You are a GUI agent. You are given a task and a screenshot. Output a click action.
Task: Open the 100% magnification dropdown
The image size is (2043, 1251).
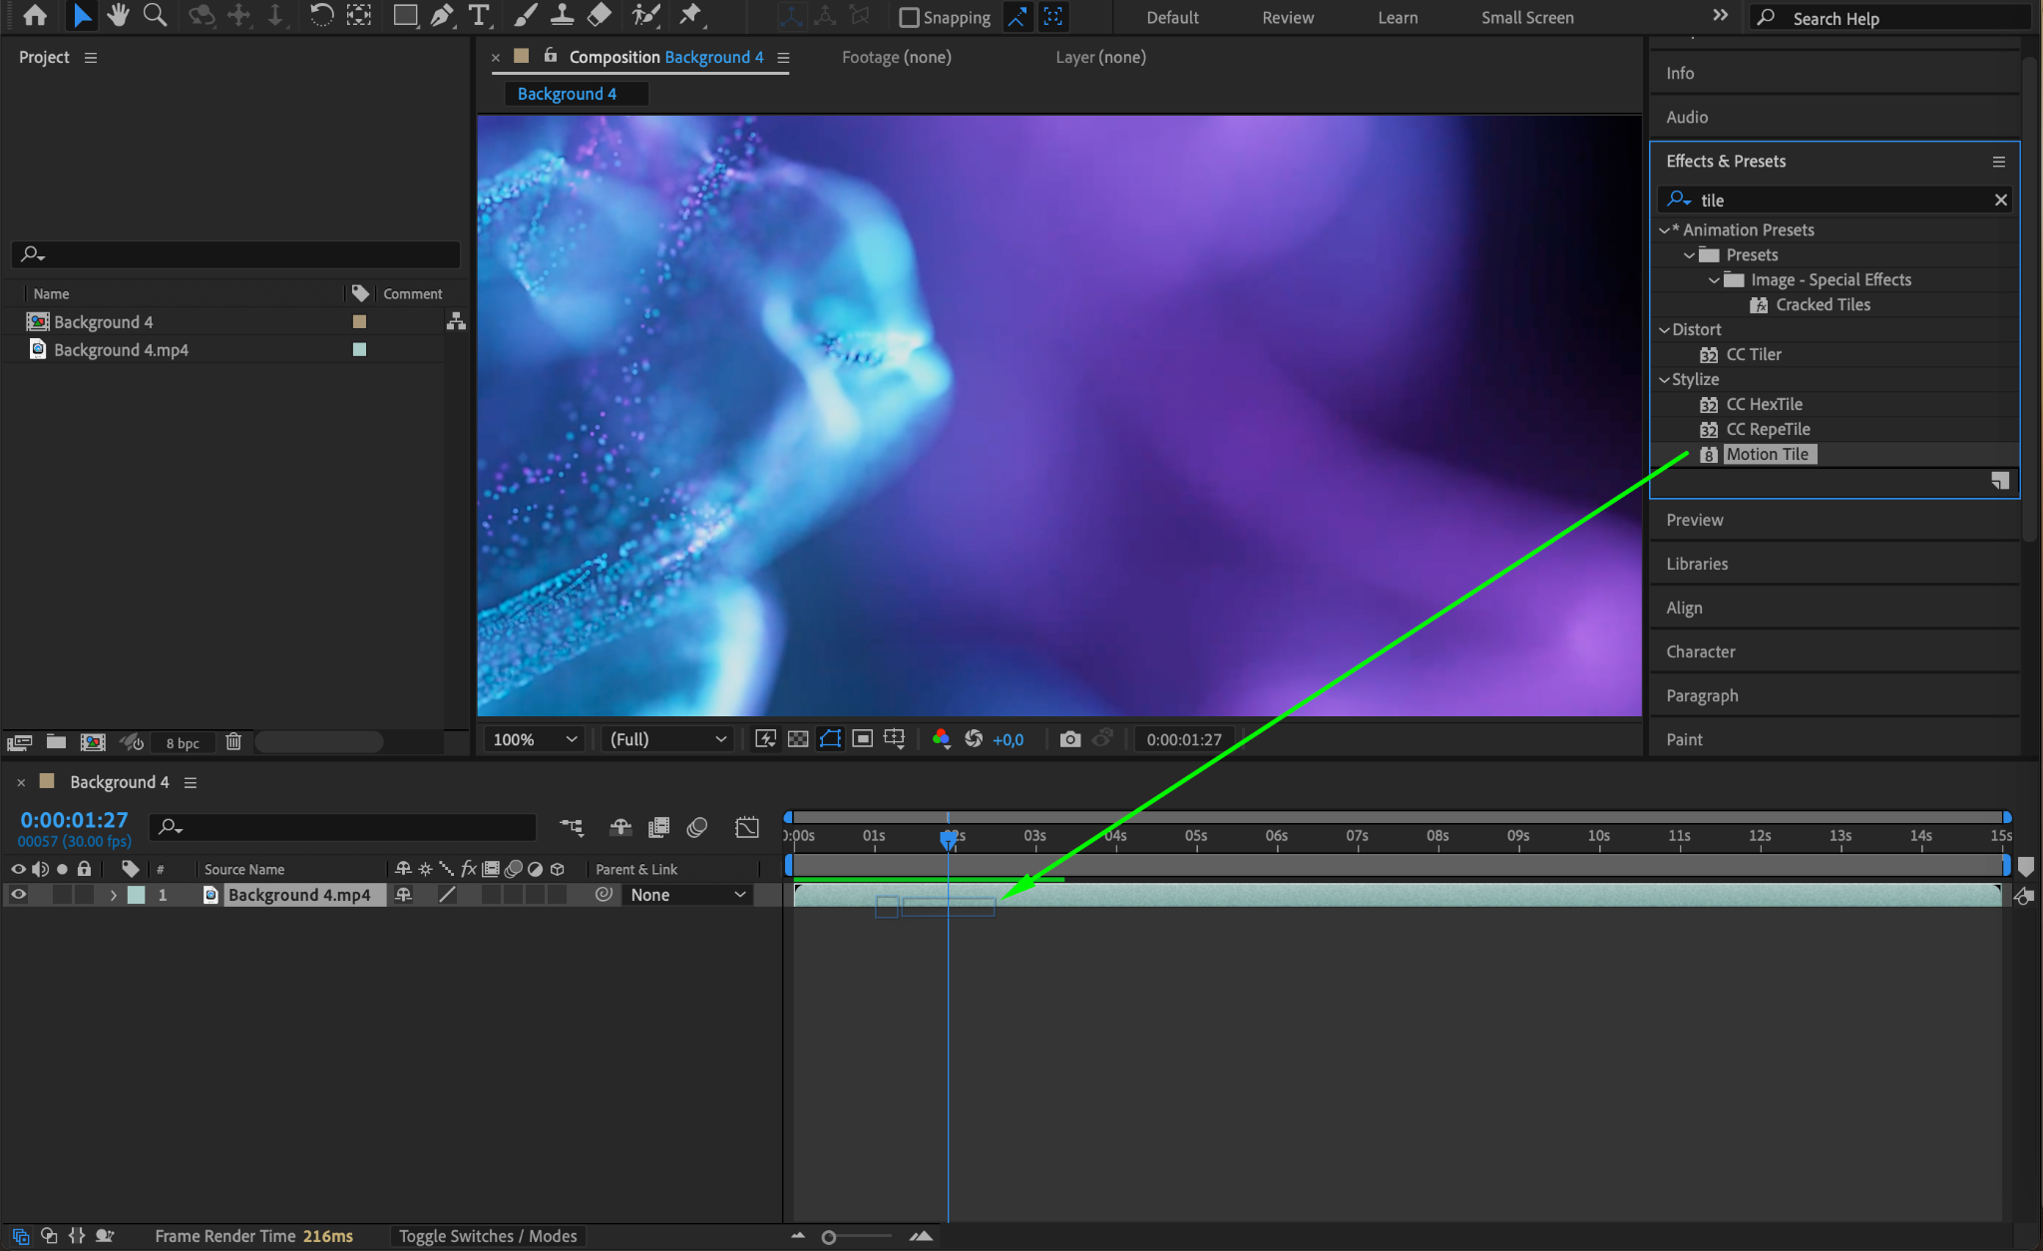point(535,739)
